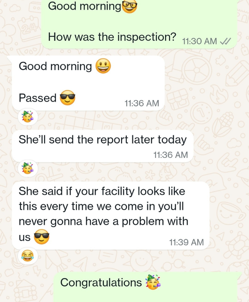The width and height of the screenshot is (249, 302).
Task: Tap the sent 'Good morning' text
Action: 85,6
